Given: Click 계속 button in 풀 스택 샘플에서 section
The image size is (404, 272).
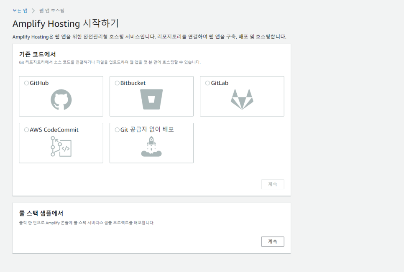Looking at the screenshot, I should pos(273,241).
